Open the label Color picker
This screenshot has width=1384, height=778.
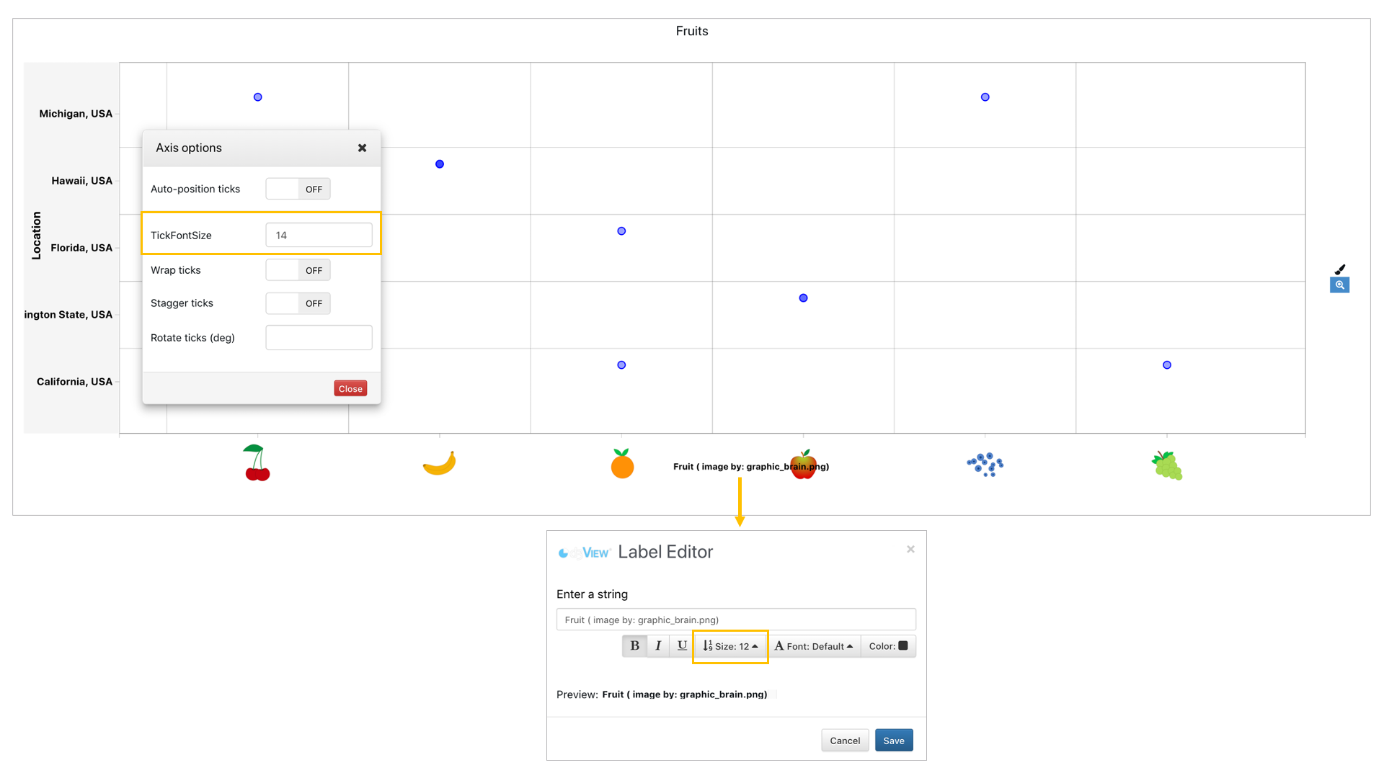888,646
